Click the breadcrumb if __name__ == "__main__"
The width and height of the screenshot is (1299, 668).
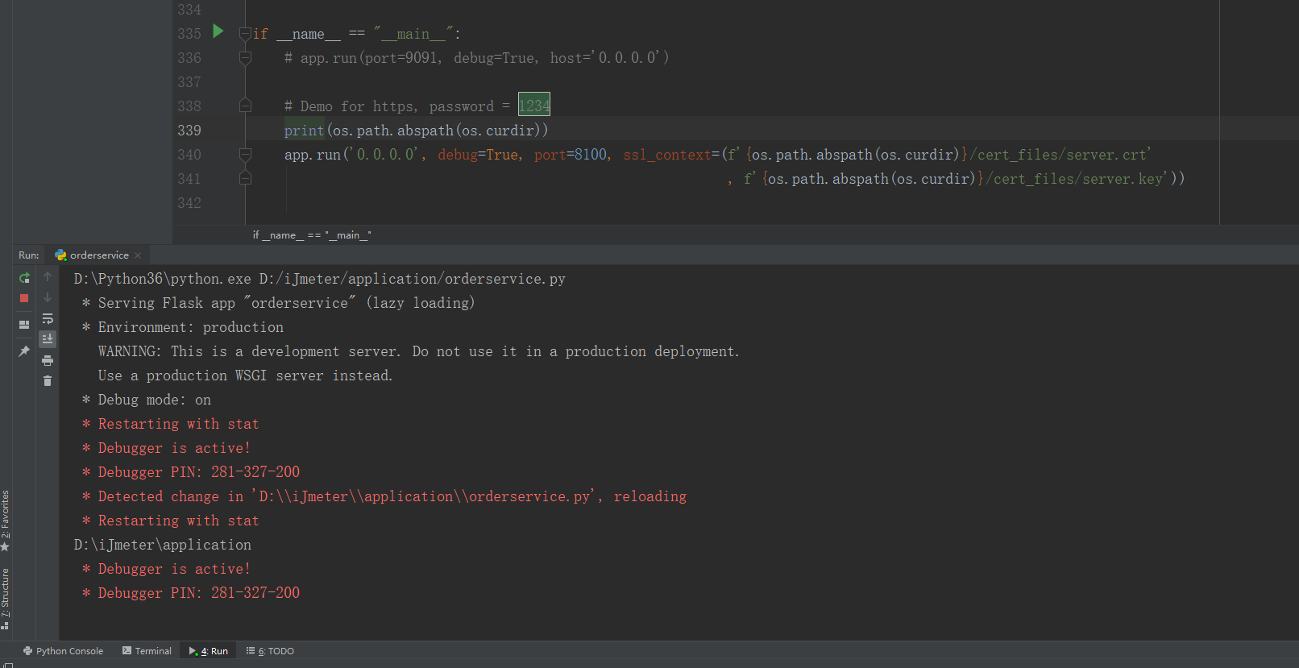pos(312,235)
